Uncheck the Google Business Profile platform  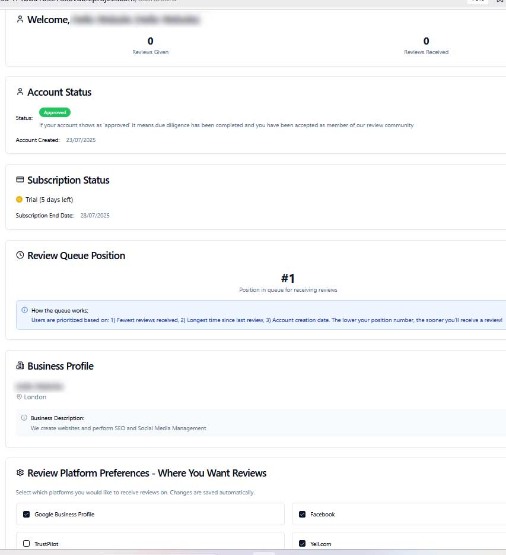pyautogui.click(x=26, y=514)
